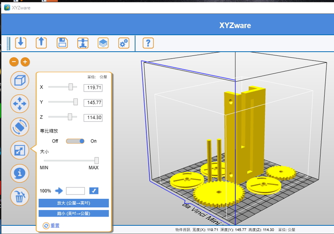The image size is (334, 234).
Task: Open the object Info button
Action: click(x=19, y=174)
